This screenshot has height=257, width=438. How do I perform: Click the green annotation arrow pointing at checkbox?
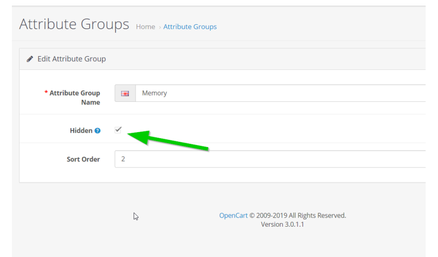click(167, 141)
